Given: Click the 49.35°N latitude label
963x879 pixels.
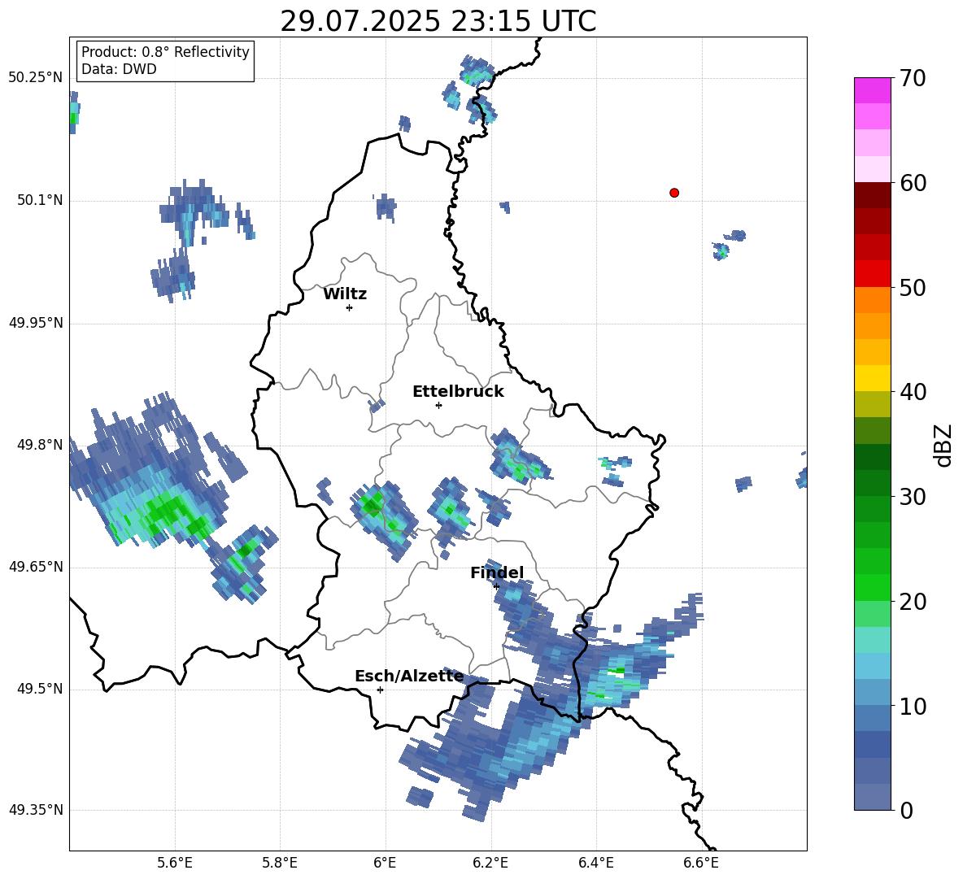Looking at the screenshot, I should tap(36, 810).
